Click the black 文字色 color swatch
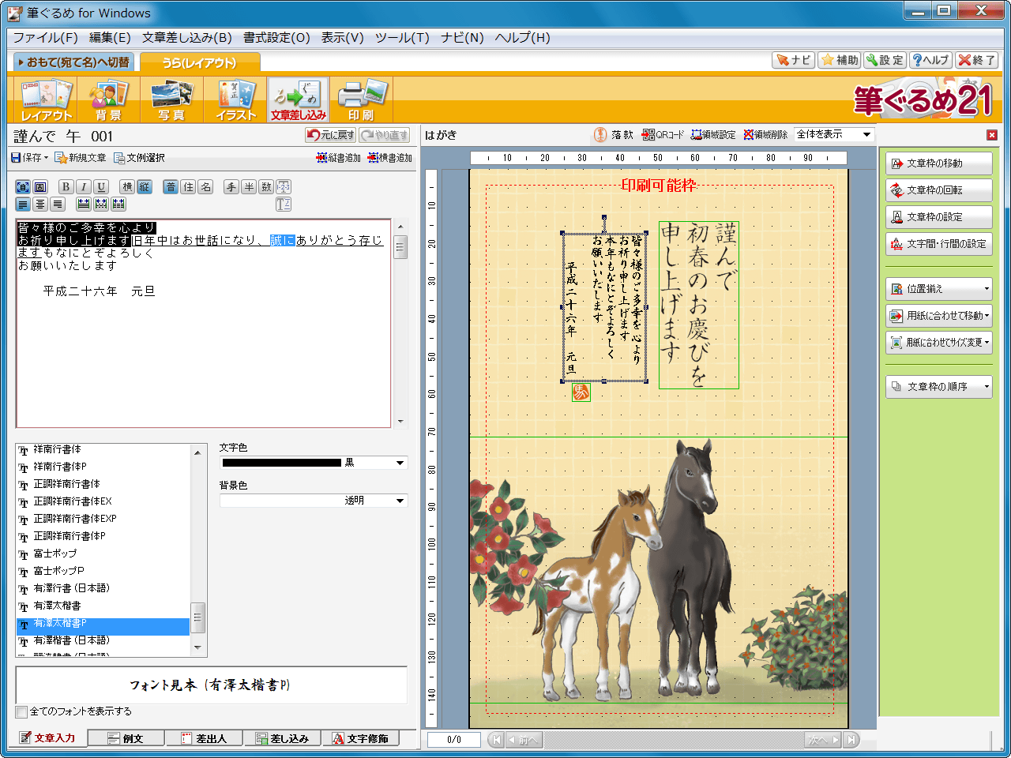 pos(282,463)
